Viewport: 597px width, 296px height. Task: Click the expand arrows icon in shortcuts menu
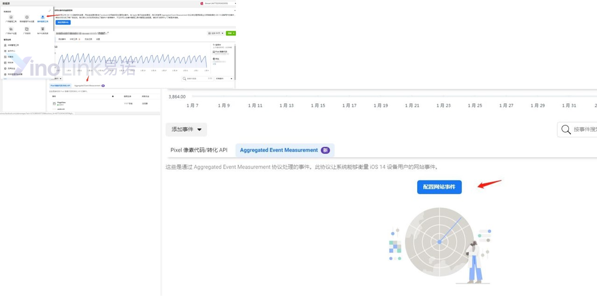coord(50,11)
